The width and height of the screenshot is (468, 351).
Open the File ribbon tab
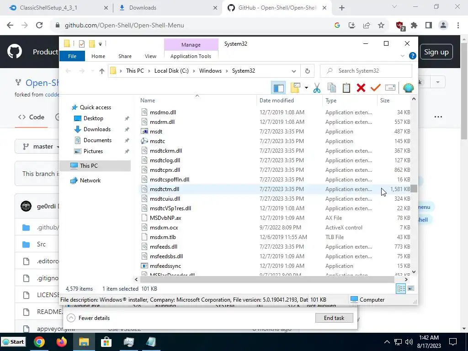(x=72, y=56)
